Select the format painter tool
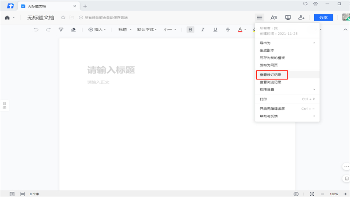The width and height of the screenshot is (350, 197). 61,29
